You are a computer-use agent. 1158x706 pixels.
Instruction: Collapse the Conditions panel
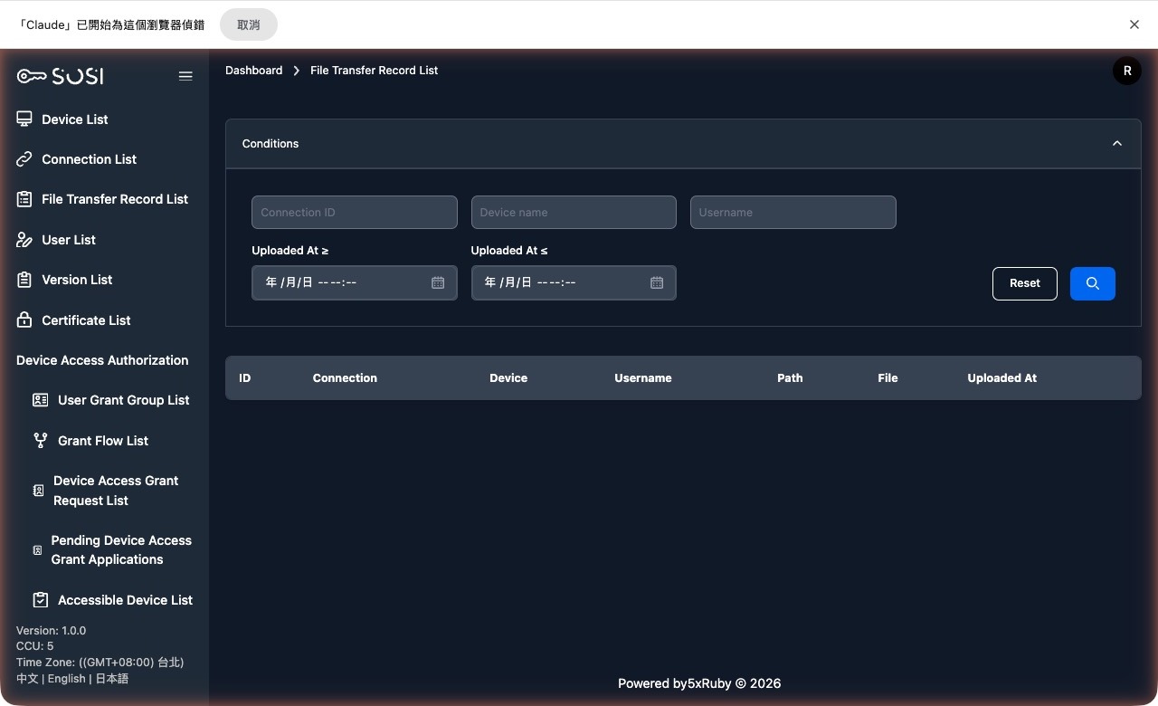[1117, 143]
